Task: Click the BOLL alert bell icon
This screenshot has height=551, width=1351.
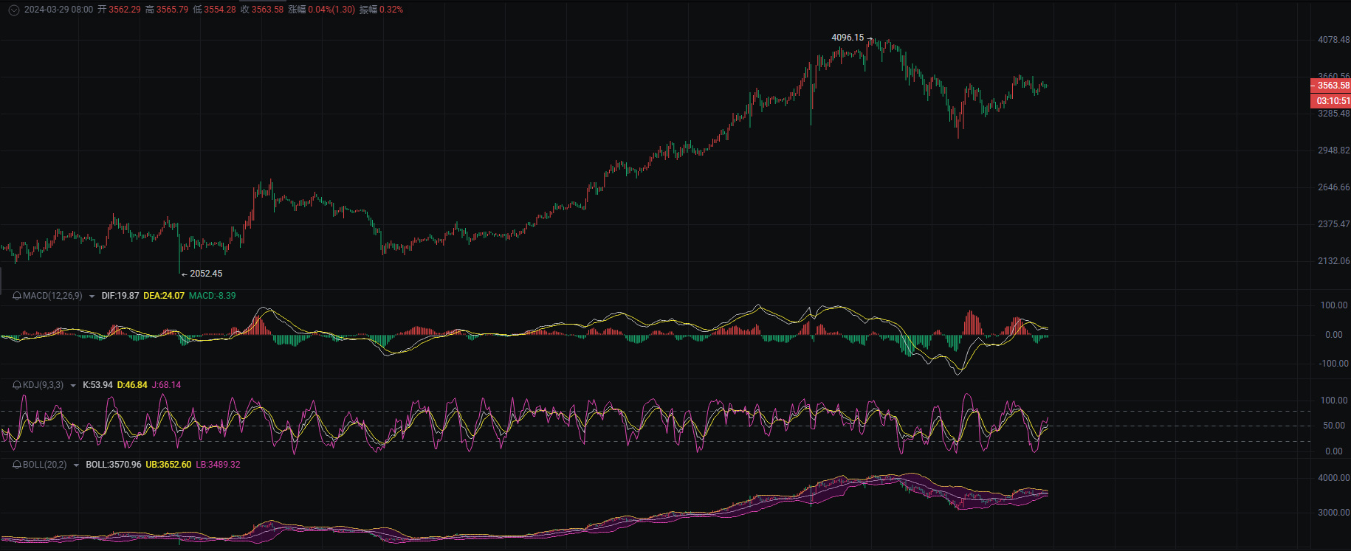Action: coord(17,465)
